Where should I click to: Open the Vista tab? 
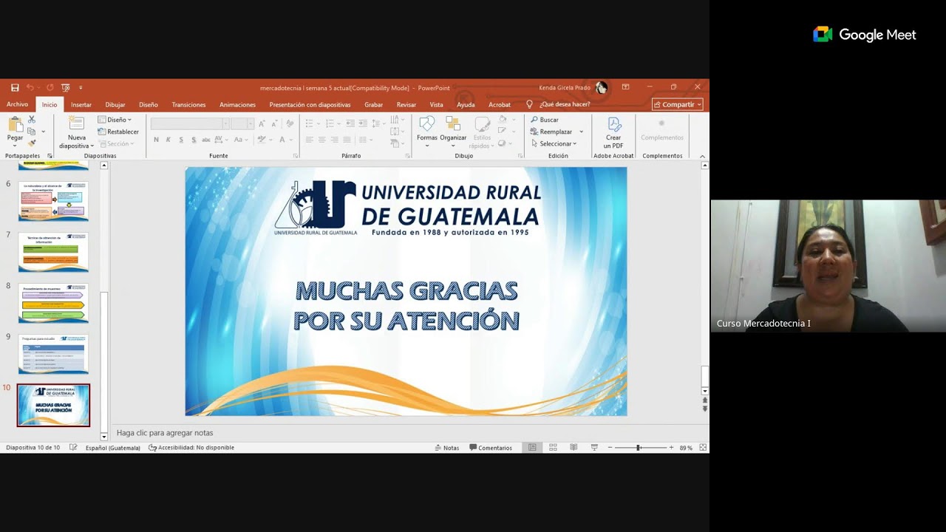click(437, 104)
